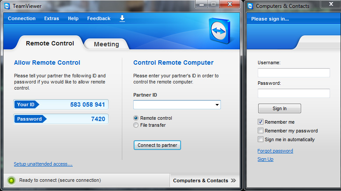Switch to the Meeting tab

[107, 44]
